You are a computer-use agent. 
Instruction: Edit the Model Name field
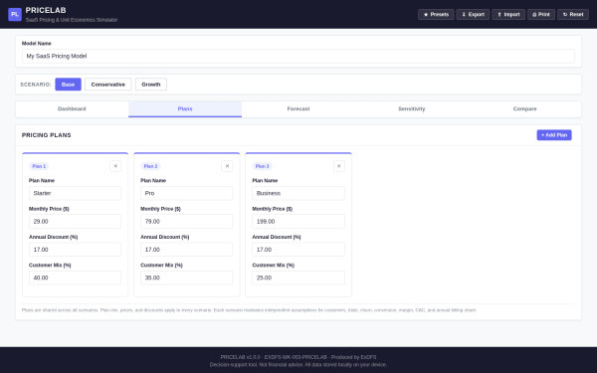(x=298, y=56)
